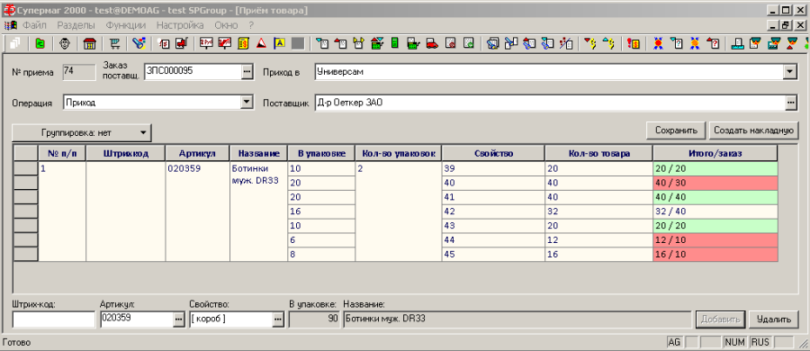Select the red cell 12 / 10

tap(715, 240)
